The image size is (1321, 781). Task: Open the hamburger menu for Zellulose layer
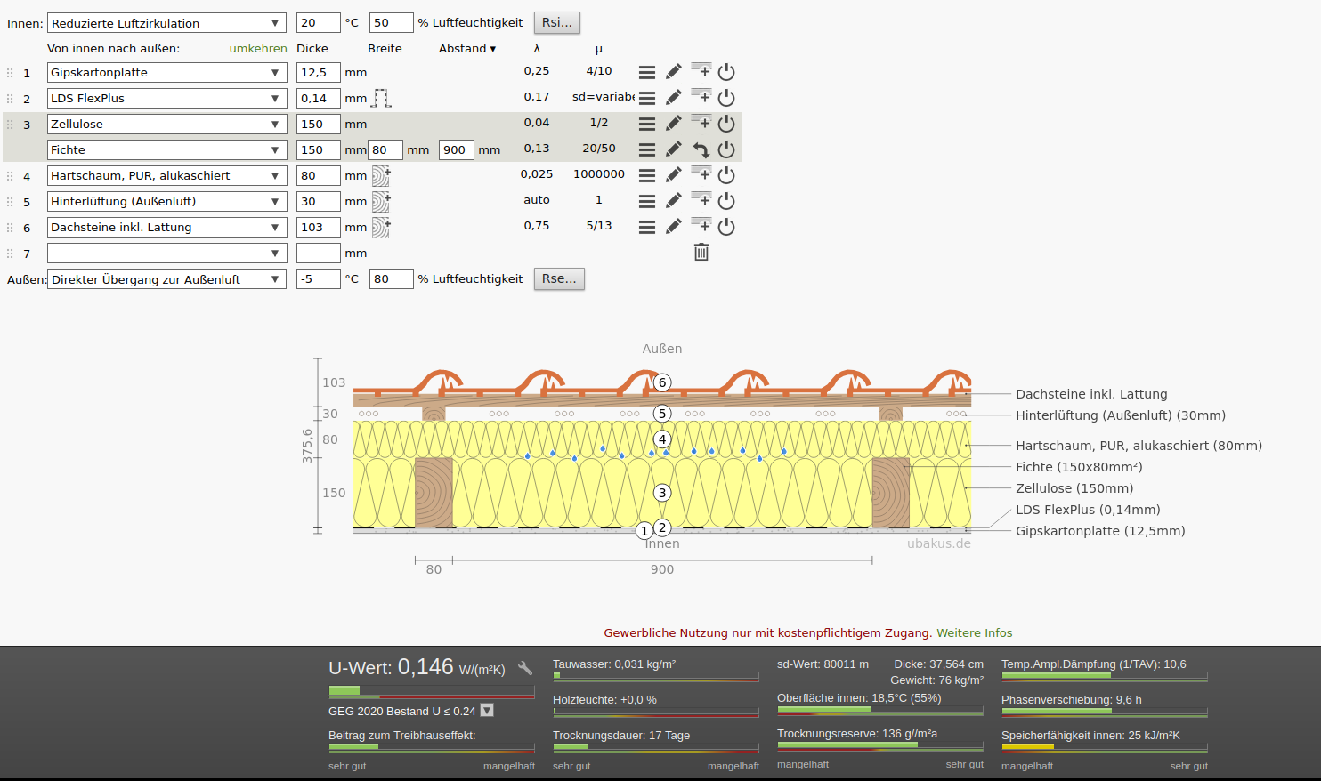[x=647, y=124]
